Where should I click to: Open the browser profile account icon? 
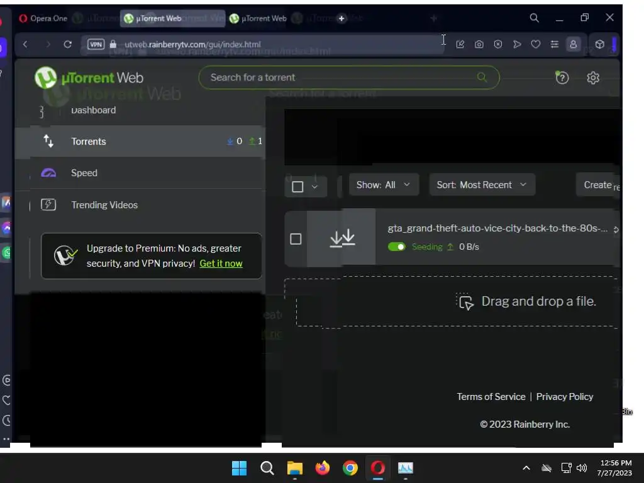coord(574,45)
